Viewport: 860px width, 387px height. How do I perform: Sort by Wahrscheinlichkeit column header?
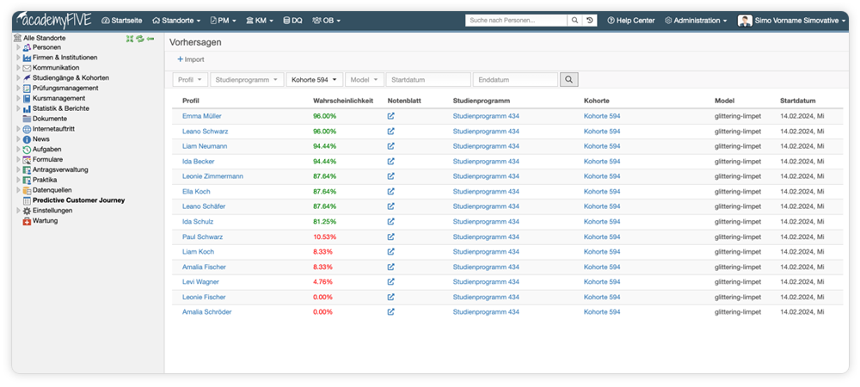pos(343,101)
